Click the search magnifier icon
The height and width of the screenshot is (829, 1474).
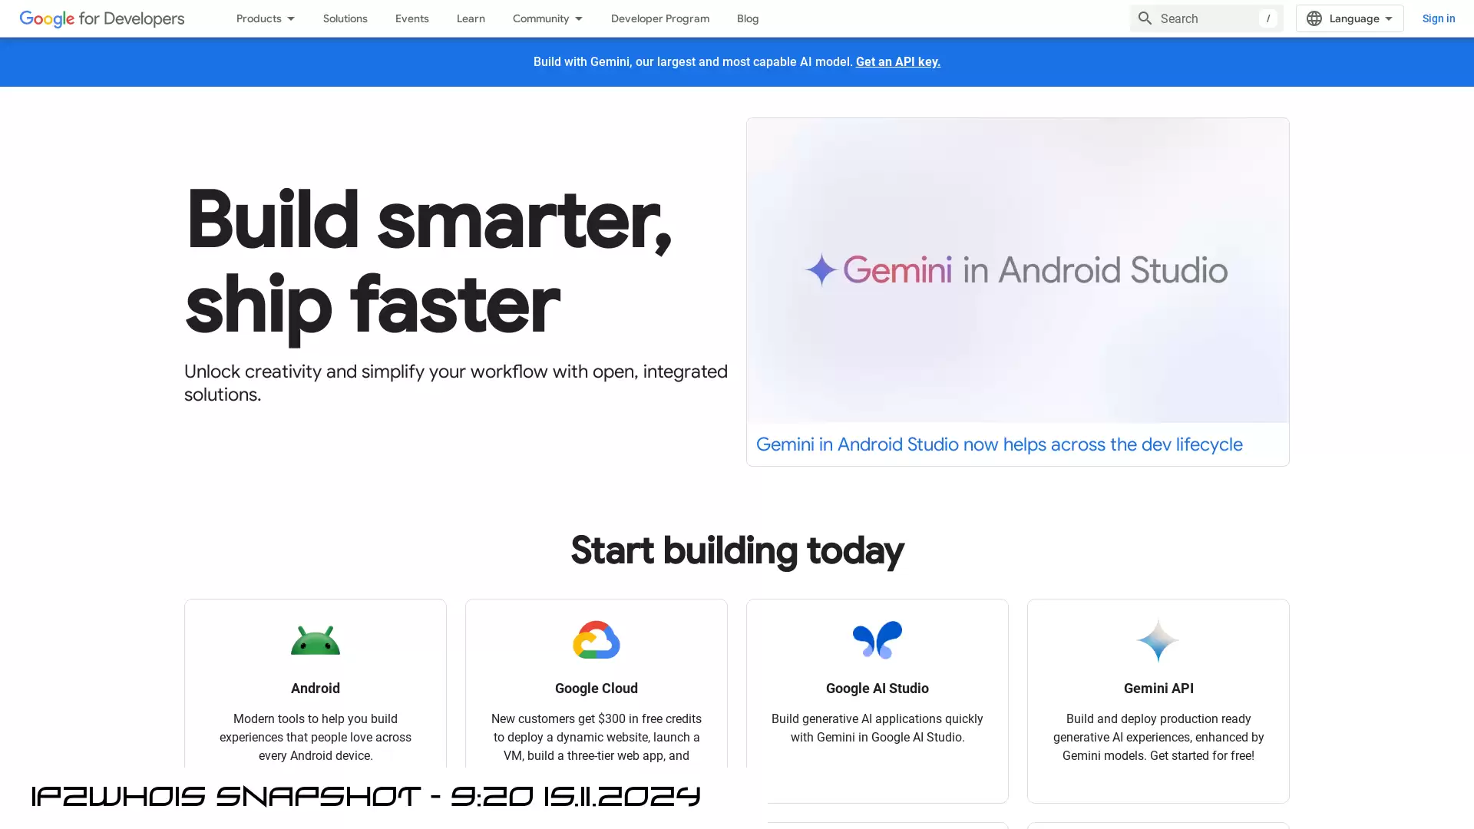pos(1145,18)
